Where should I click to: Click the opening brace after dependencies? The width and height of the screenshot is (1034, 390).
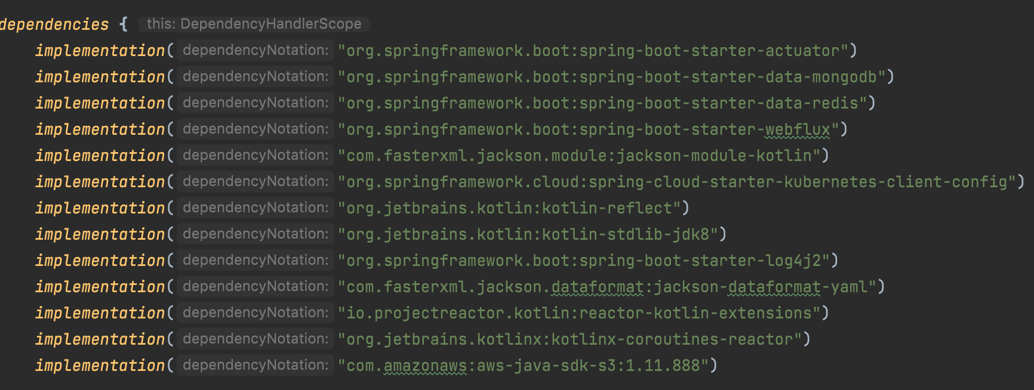124,24
